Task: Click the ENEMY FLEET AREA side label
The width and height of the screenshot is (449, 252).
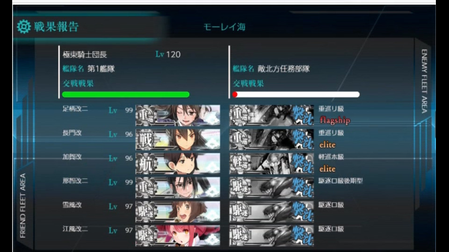Action: [424, 81]
